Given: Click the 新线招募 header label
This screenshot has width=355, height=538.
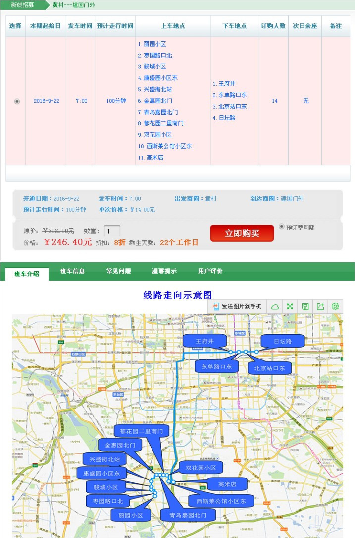Looking at the screenshot, I should (x=23, y=5).
